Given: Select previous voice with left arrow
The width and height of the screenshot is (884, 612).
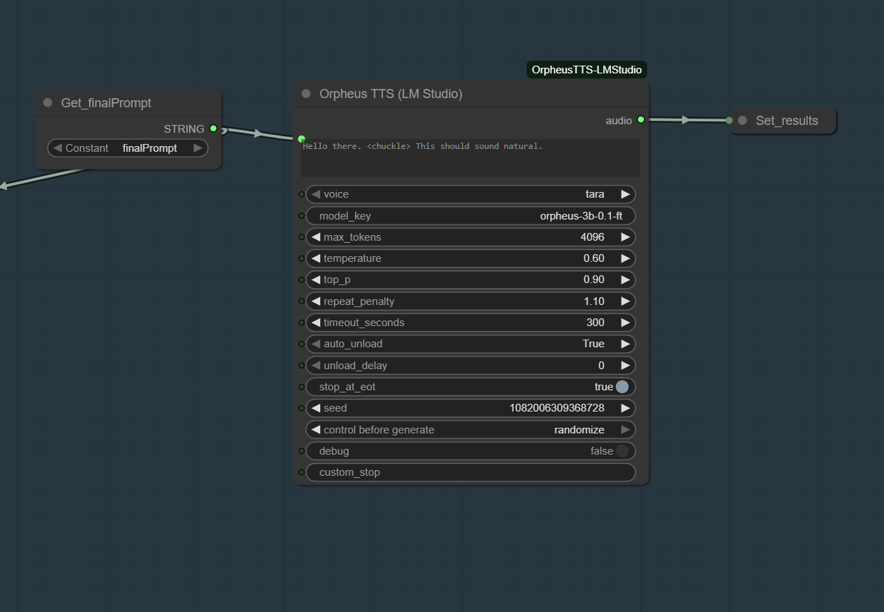Looking at the screenshot, I should coord(315,194).
